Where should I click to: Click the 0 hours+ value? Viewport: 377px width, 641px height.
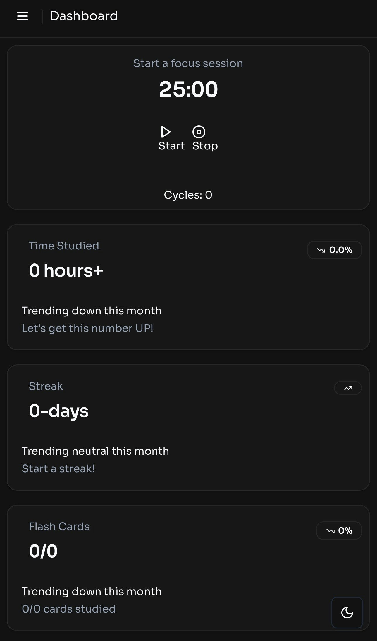(x=66, y=270)
